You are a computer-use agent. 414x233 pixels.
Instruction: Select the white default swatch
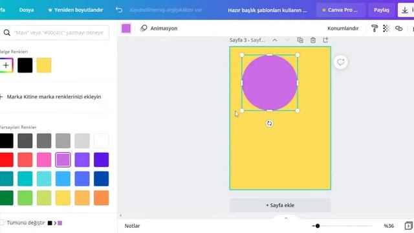pyautogui.click(x=101, y=140)
